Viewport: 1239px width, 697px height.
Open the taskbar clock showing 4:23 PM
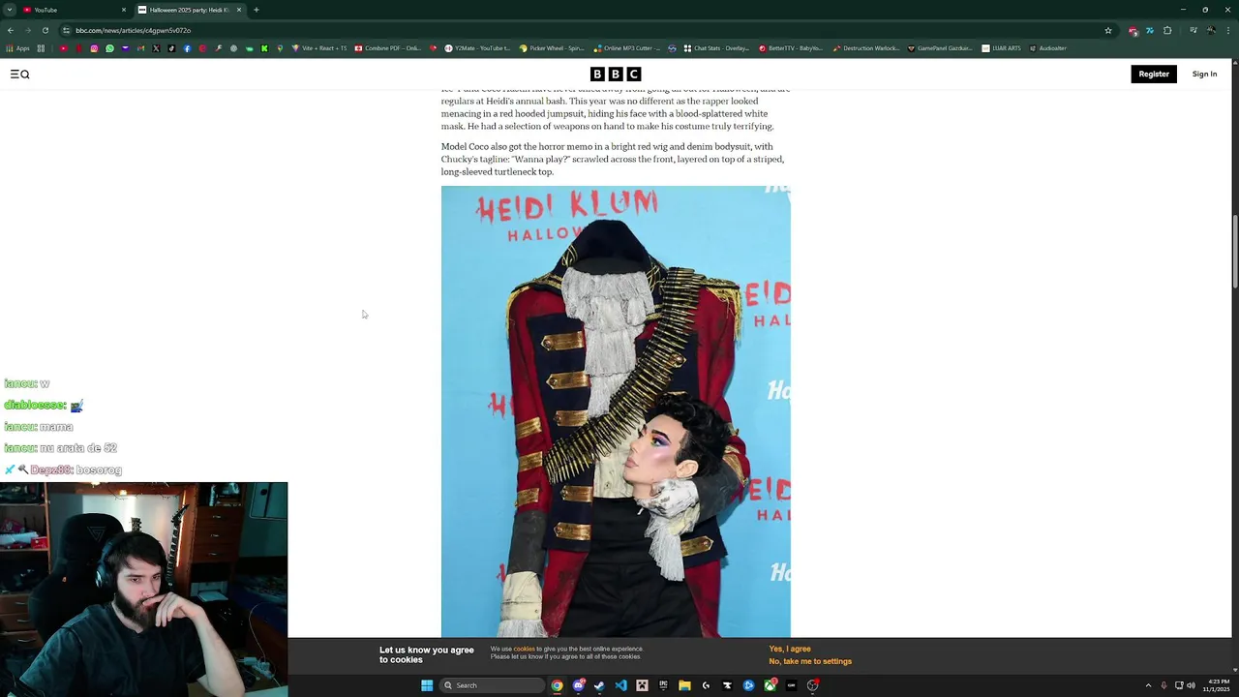coord(1218,685)
